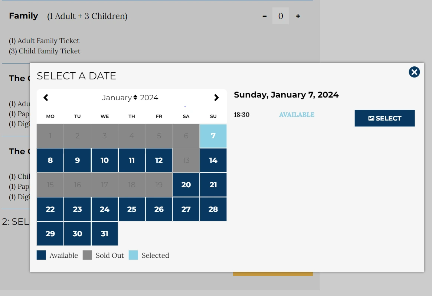Click the Selected legend color swatch
432x296 pixels.
[133, 255]
